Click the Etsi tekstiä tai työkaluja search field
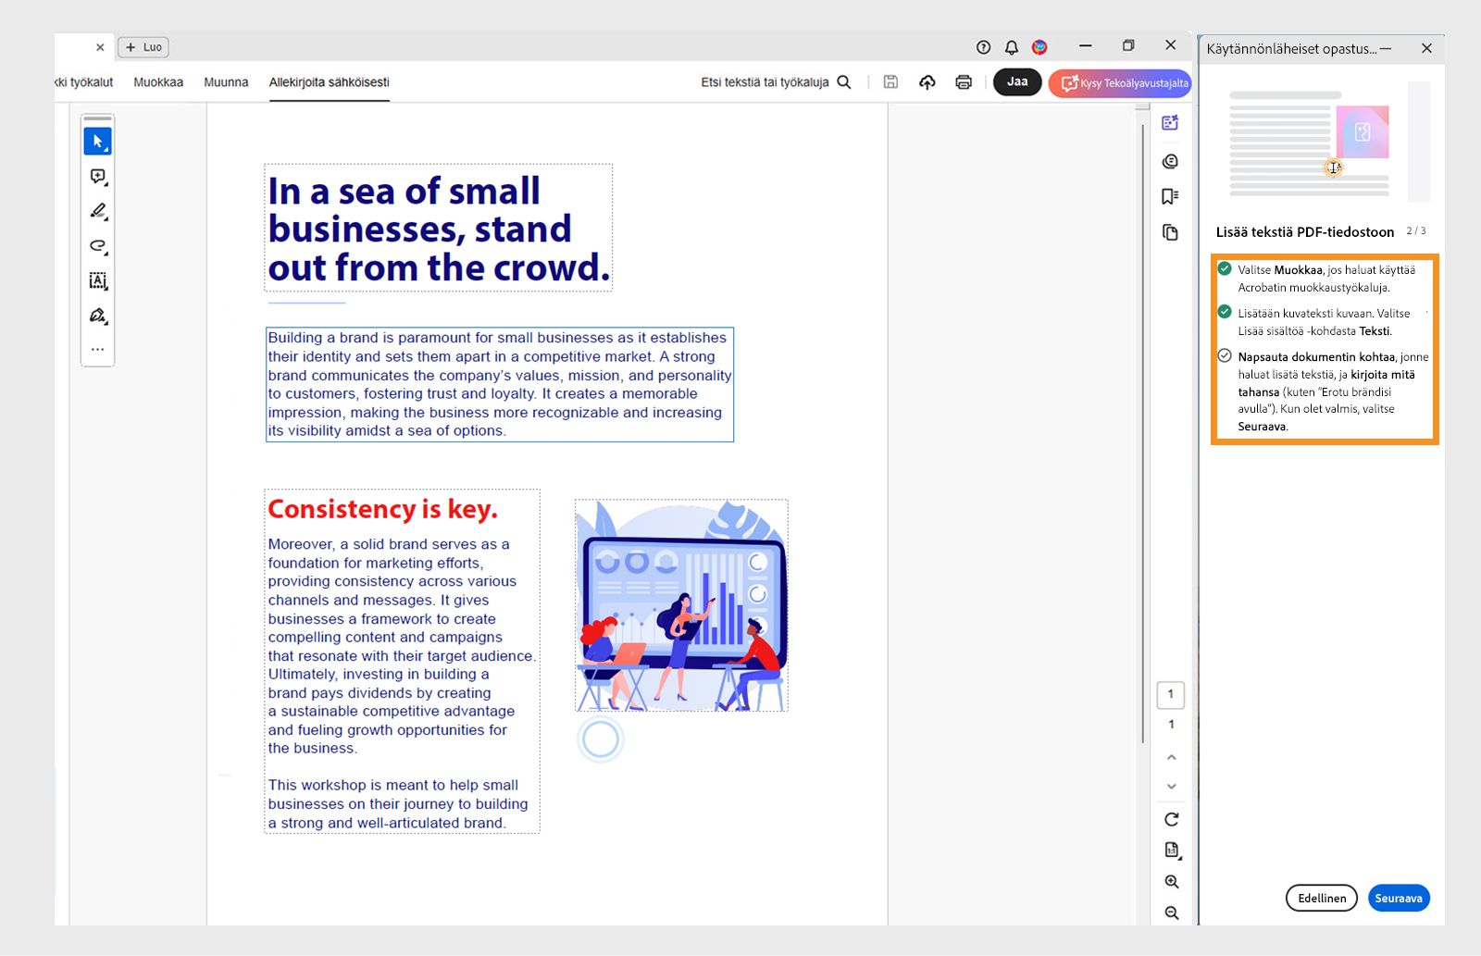 [765, 82]
